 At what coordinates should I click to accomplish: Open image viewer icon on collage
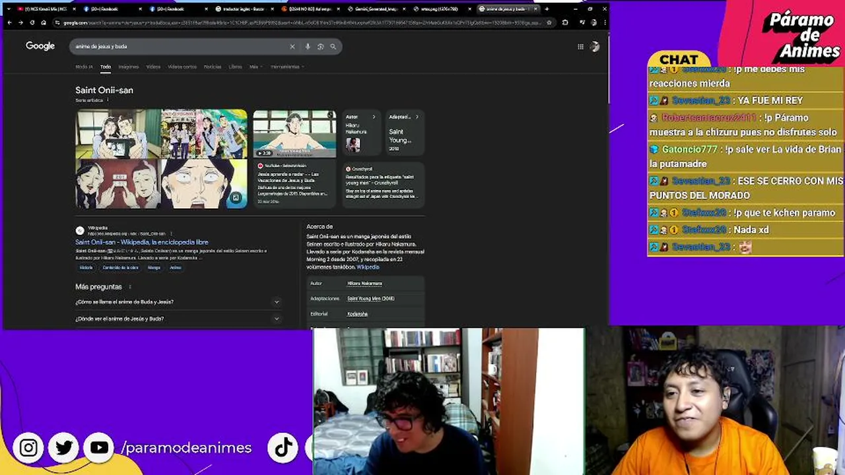(x=236, y=197)
